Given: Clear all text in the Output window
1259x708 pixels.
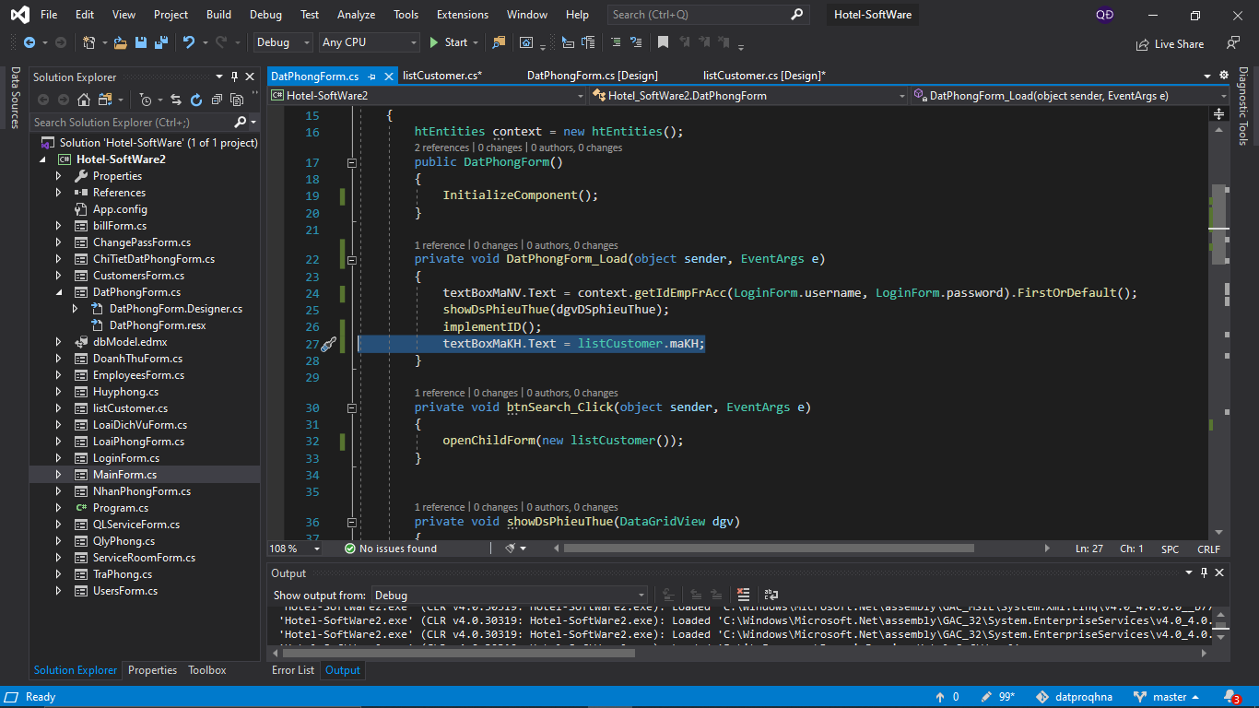Looking at the screenshot, I should pyautogui.click(x=744, y=595).
